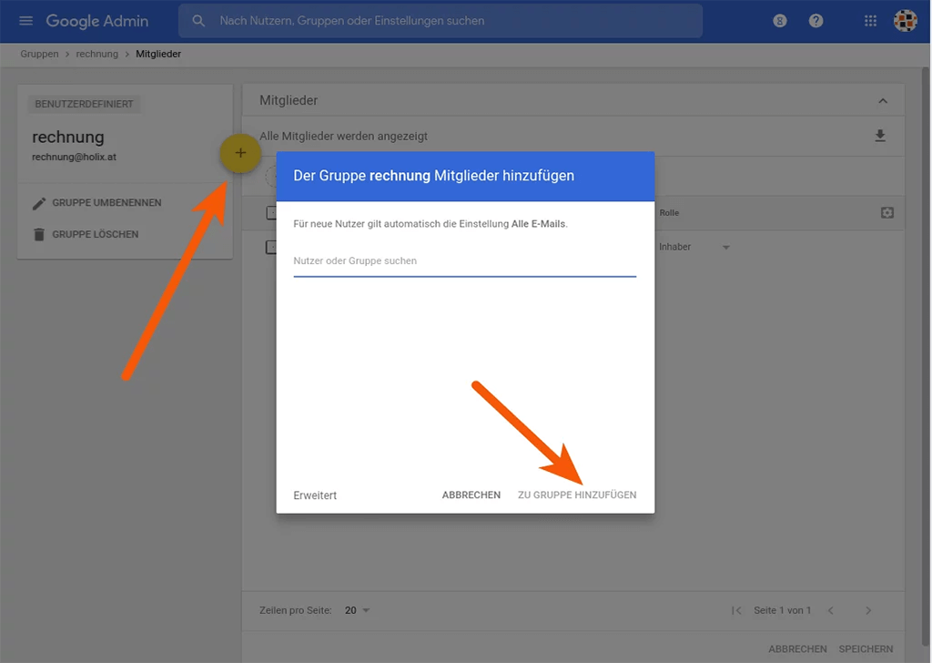The image size is (932, 663).
Task: Open the rechnung breadcrumb entry
Action: click(96, 54)
